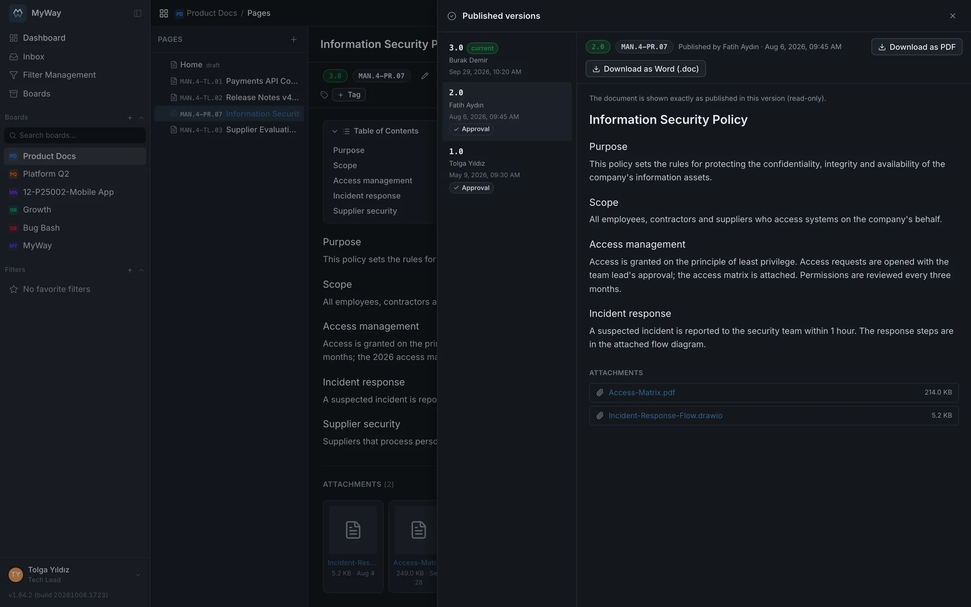Click the pencil edit icon next to MAN.4-PR.07
The width and height of the screenshot is (971, 607).
[x=425, y=76]
